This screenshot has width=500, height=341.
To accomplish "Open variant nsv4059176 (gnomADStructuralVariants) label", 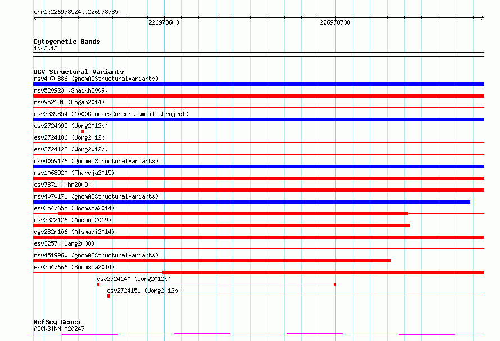I will click(96, 161).
